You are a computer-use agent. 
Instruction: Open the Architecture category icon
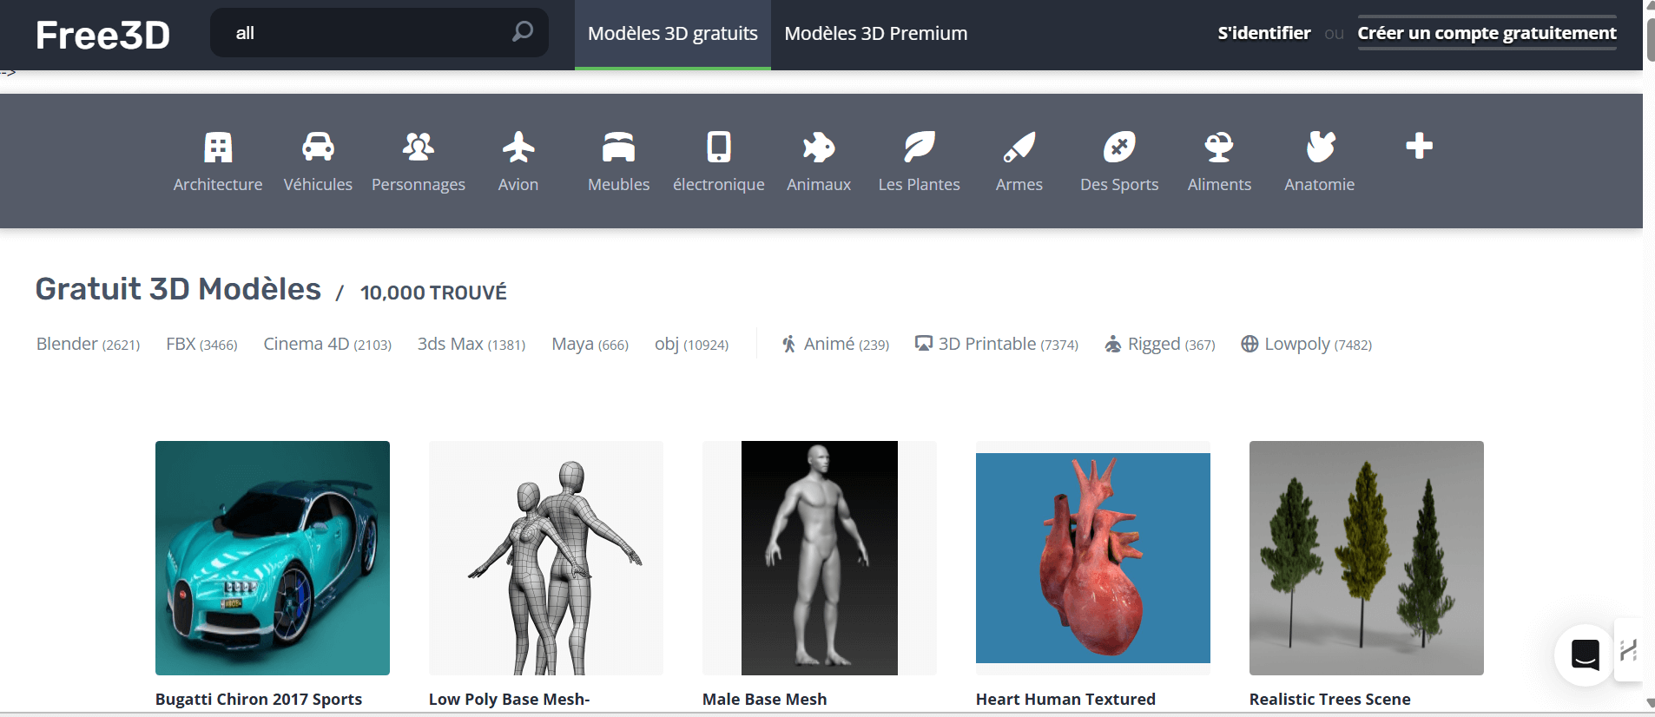(x=218, y=147)
